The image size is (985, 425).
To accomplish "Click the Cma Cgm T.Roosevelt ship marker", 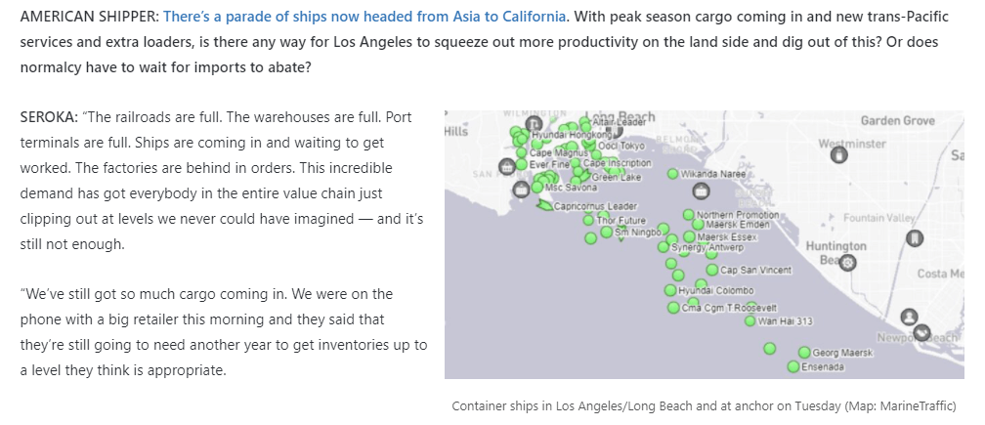I will [673, 308].
